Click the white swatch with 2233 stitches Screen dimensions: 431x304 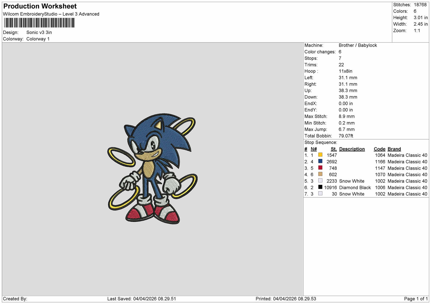click(x=320, y=181)
